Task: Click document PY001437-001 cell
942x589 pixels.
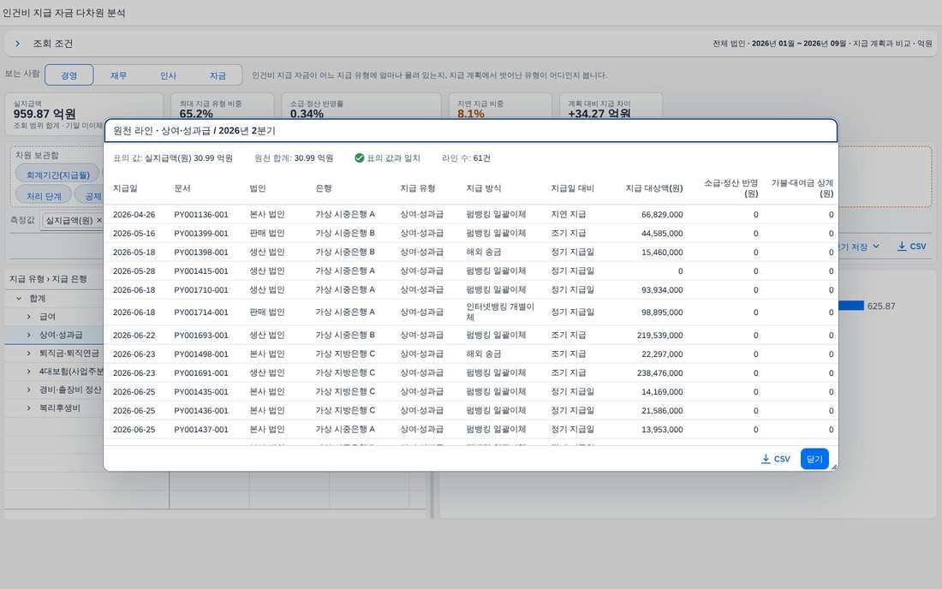Action: (x=201, y=429)
